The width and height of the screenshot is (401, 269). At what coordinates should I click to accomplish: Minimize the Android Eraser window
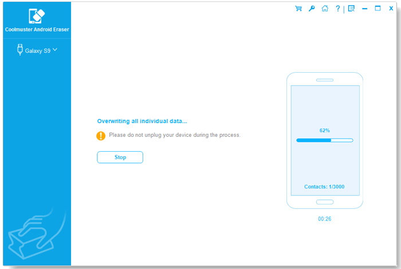pos(365,9)
